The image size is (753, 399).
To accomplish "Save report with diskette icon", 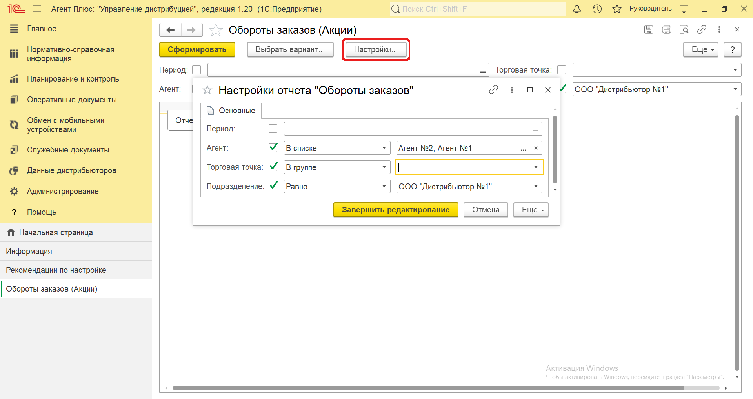I will [x=649, y=29].
